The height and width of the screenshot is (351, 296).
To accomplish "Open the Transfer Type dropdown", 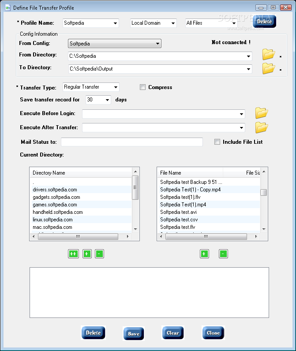I will pos(116,87).
